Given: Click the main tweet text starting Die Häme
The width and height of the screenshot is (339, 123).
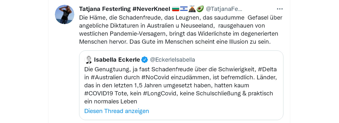Looking at the screenshot, I should (181, 30).
